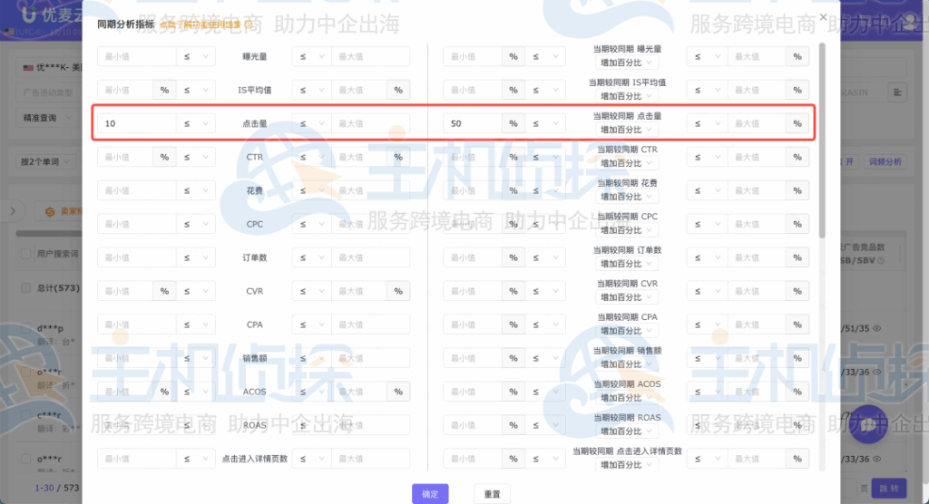Open the 增加百分比 dropdown under 当期较同期 订单数
Screen dimensions: 929x504
626,264
